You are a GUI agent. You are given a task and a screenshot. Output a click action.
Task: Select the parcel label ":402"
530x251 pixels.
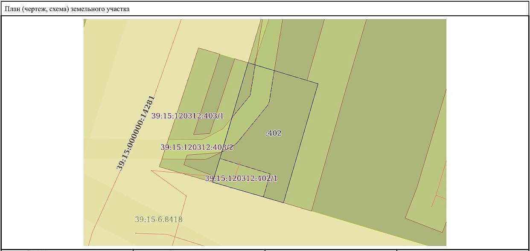[x=274, y=133]
